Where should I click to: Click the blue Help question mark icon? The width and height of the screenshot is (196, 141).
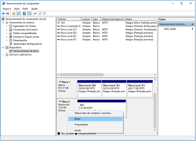click(24, 13)
